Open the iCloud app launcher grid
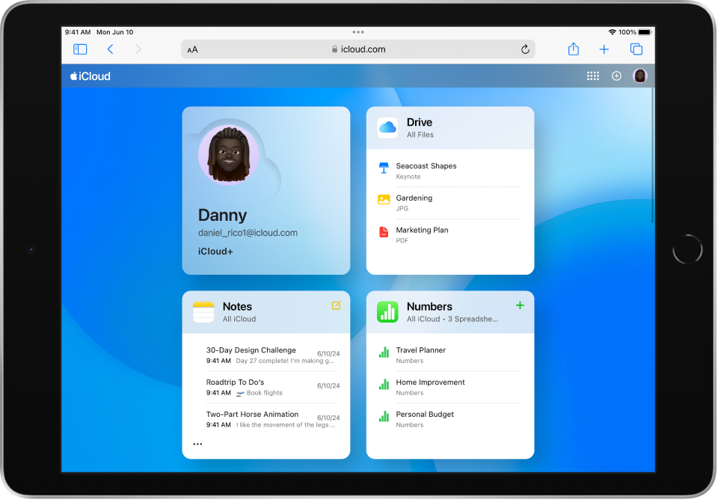This screenshot has height=500, width=718. [593, 76]
